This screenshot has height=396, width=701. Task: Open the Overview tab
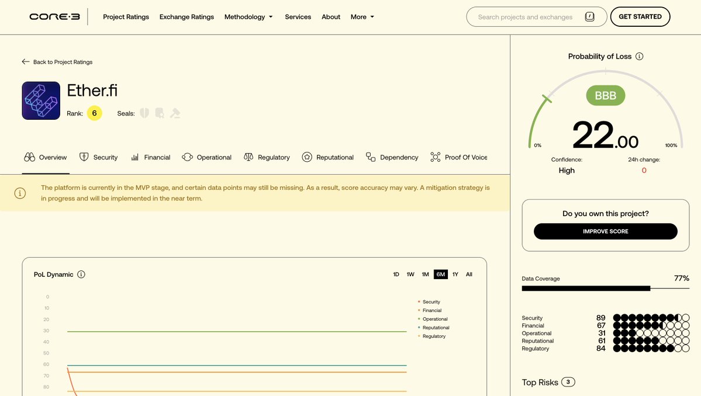pos(46,157)
